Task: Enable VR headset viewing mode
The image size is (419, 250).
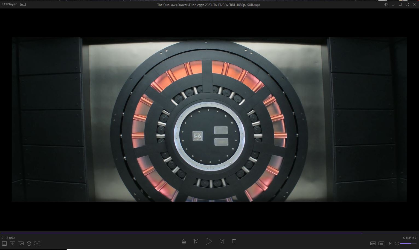Action: click(21, 243)
